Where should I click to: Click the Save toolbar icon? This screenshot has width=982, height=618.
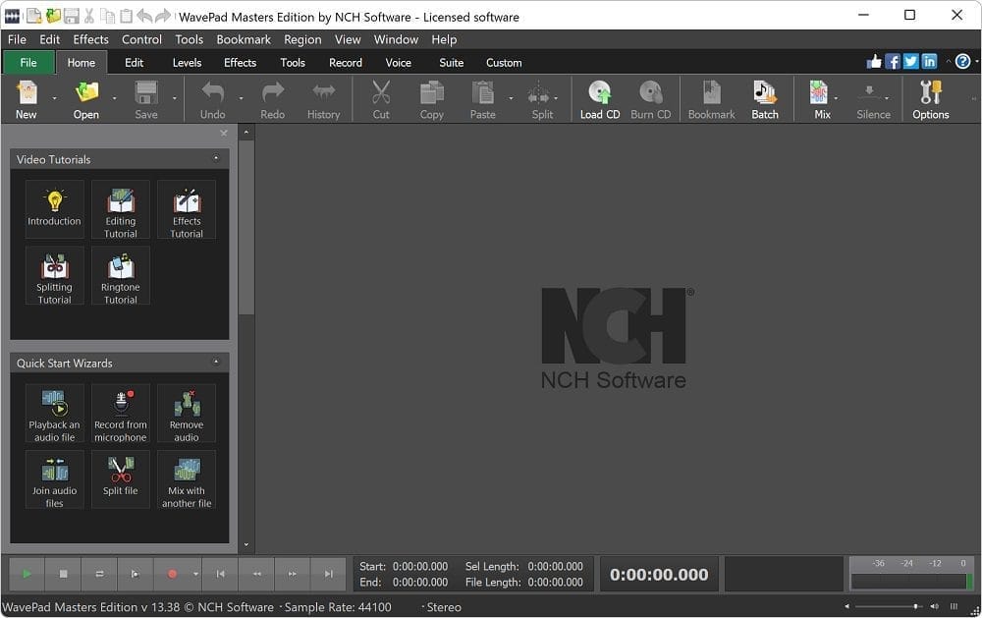[x=146, y=99]
